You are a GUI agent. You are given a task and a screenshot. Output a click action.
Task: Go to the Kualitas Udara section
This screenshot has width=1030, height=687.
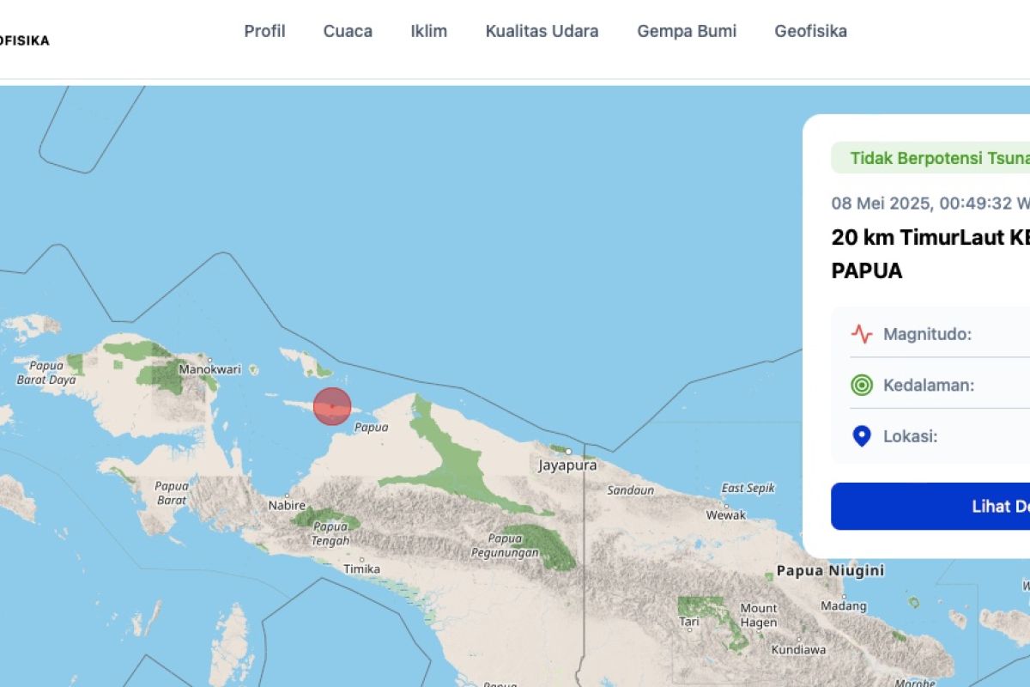coord(542,32)
